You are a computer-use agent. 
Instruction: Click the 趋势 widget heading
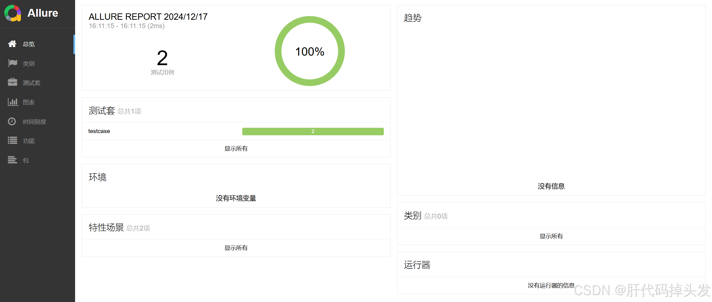412,18
